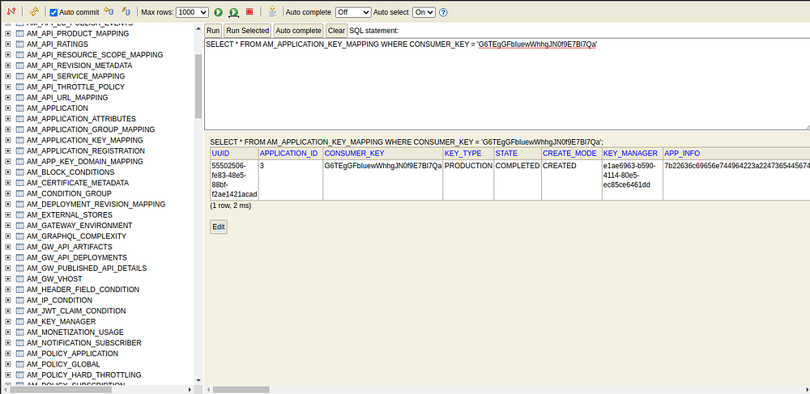
Task: Select AM_NOTIFICATION_SUBSCRIBER in the tree
Action: pos(83,342)
